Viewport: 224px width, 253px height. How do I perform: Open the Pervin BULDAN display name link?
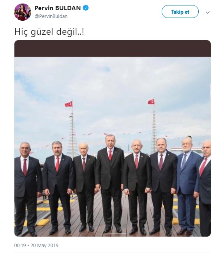58,8
